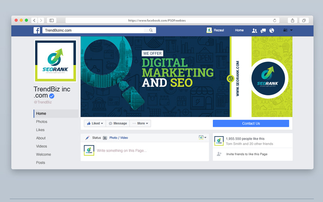Show all tabs overview icon
The height and width of the screenshot is (202, 323).
pos(304,21)
